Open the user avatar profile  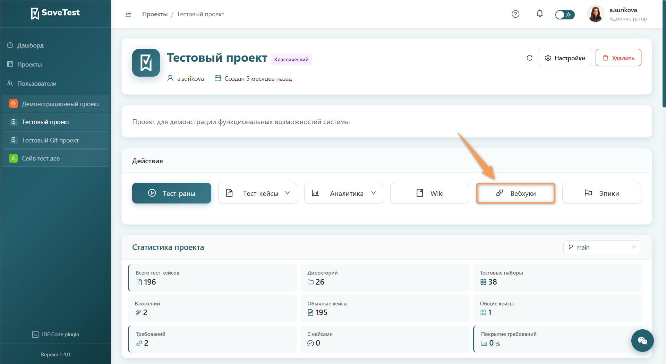(x=595, y=14)
